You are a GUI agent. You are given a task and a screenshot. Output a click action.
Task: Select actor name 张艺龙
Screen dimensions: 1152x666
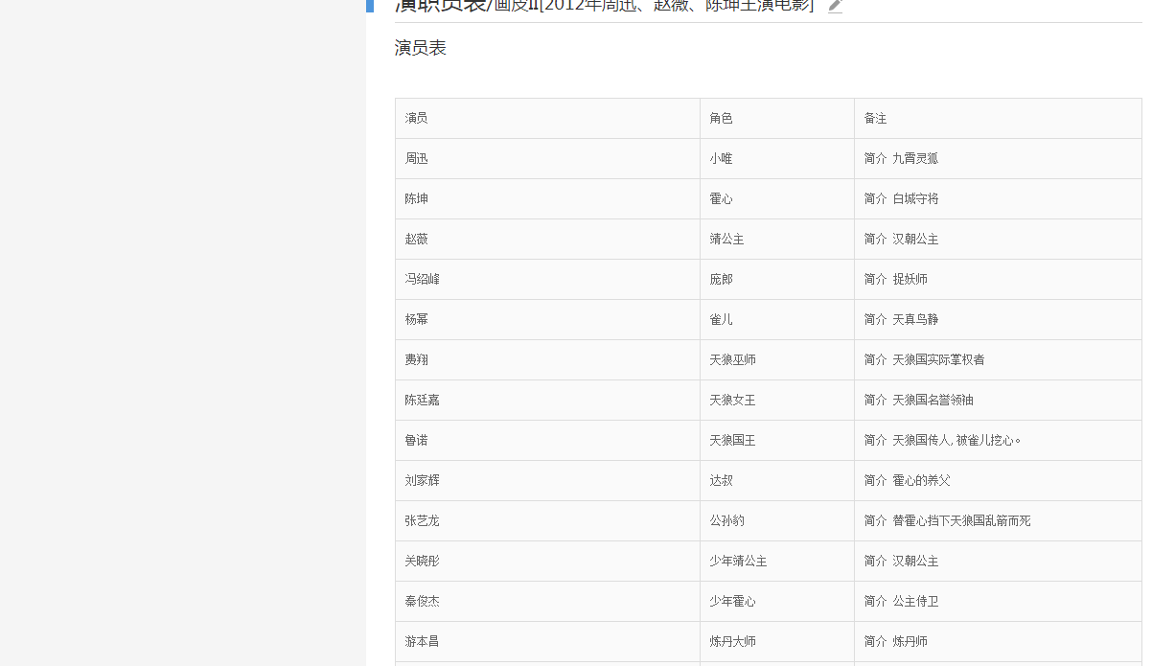tap(422, 520)
